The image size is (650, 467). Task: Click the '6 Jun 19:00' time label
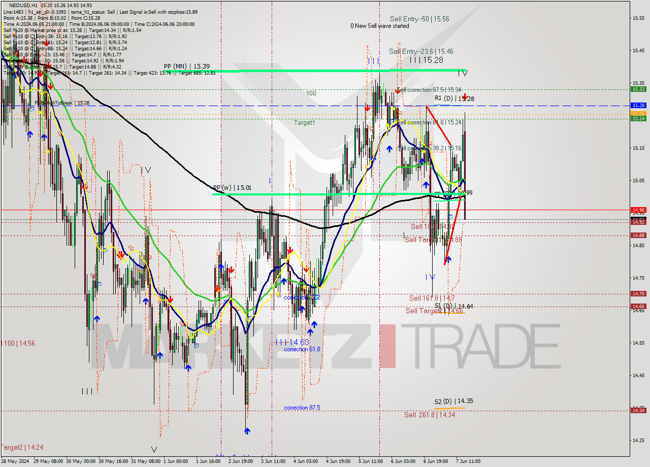[x=436, y=461]
